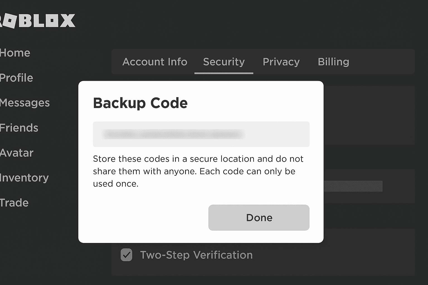Open Messages from the sidebar

click(25, 103)
